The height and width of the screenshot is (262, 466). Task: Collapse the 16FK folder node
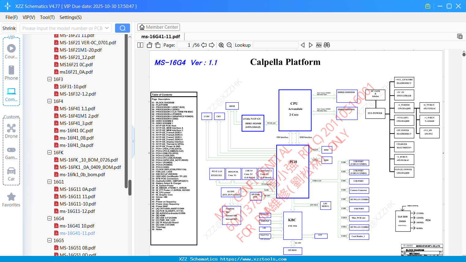pyautogui.click(x=50, y=152)
